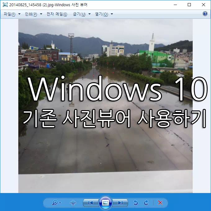Start the slideshow with the center round button
The image size is (211, 211).
click(x=105, y=203)
